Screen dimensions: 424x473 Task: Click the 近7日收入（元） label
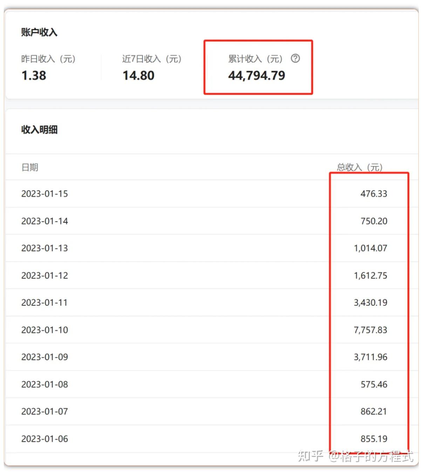click(152, 59)
